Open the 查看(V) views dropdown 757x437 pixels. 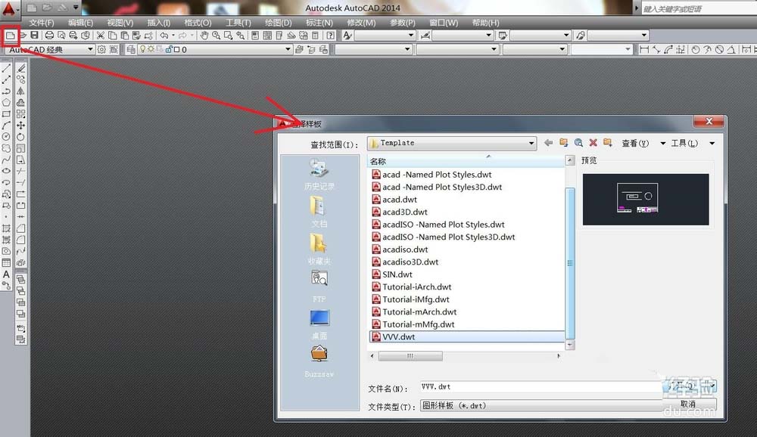point(662,143)
